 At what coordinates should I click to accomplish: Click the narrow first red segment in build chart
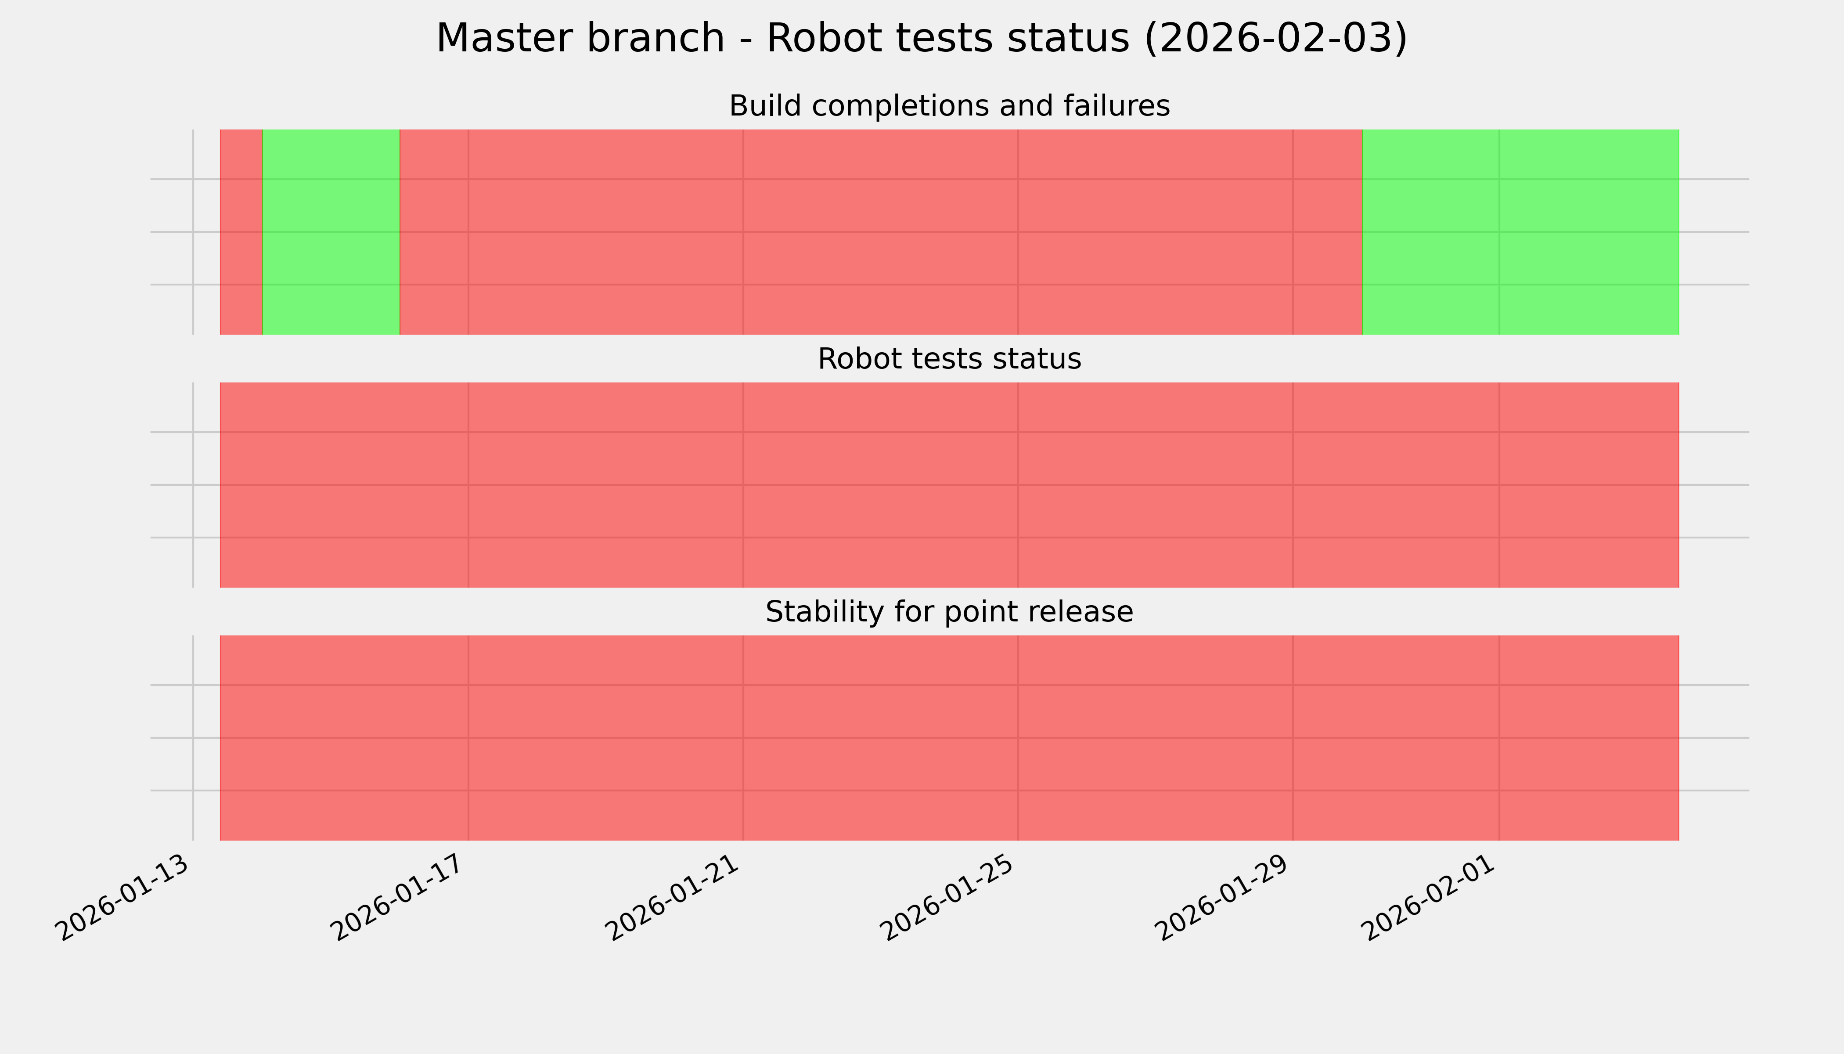click(x=241, y=231)
